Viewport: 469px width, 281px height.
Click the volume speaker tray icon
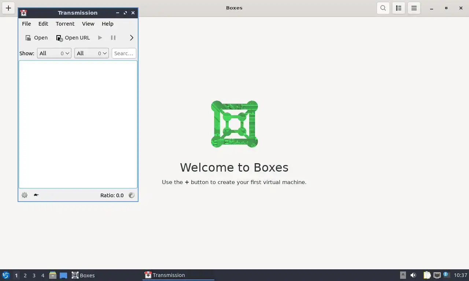click(x=413, y=275)
